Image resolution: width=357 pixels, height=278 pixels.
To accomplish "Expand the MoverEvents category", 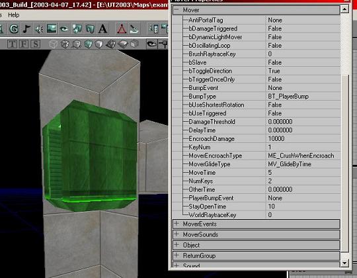I will coord(177,224).
